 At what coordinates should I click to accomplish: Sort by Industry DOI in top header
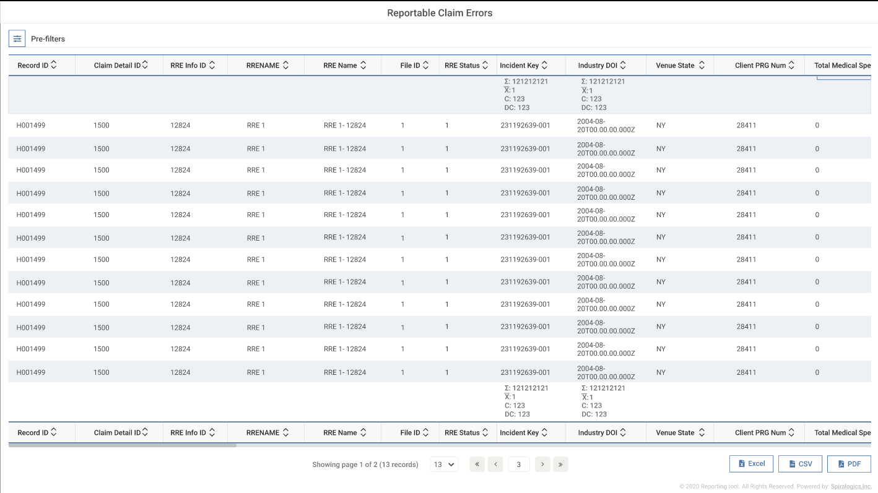(623, 65)
